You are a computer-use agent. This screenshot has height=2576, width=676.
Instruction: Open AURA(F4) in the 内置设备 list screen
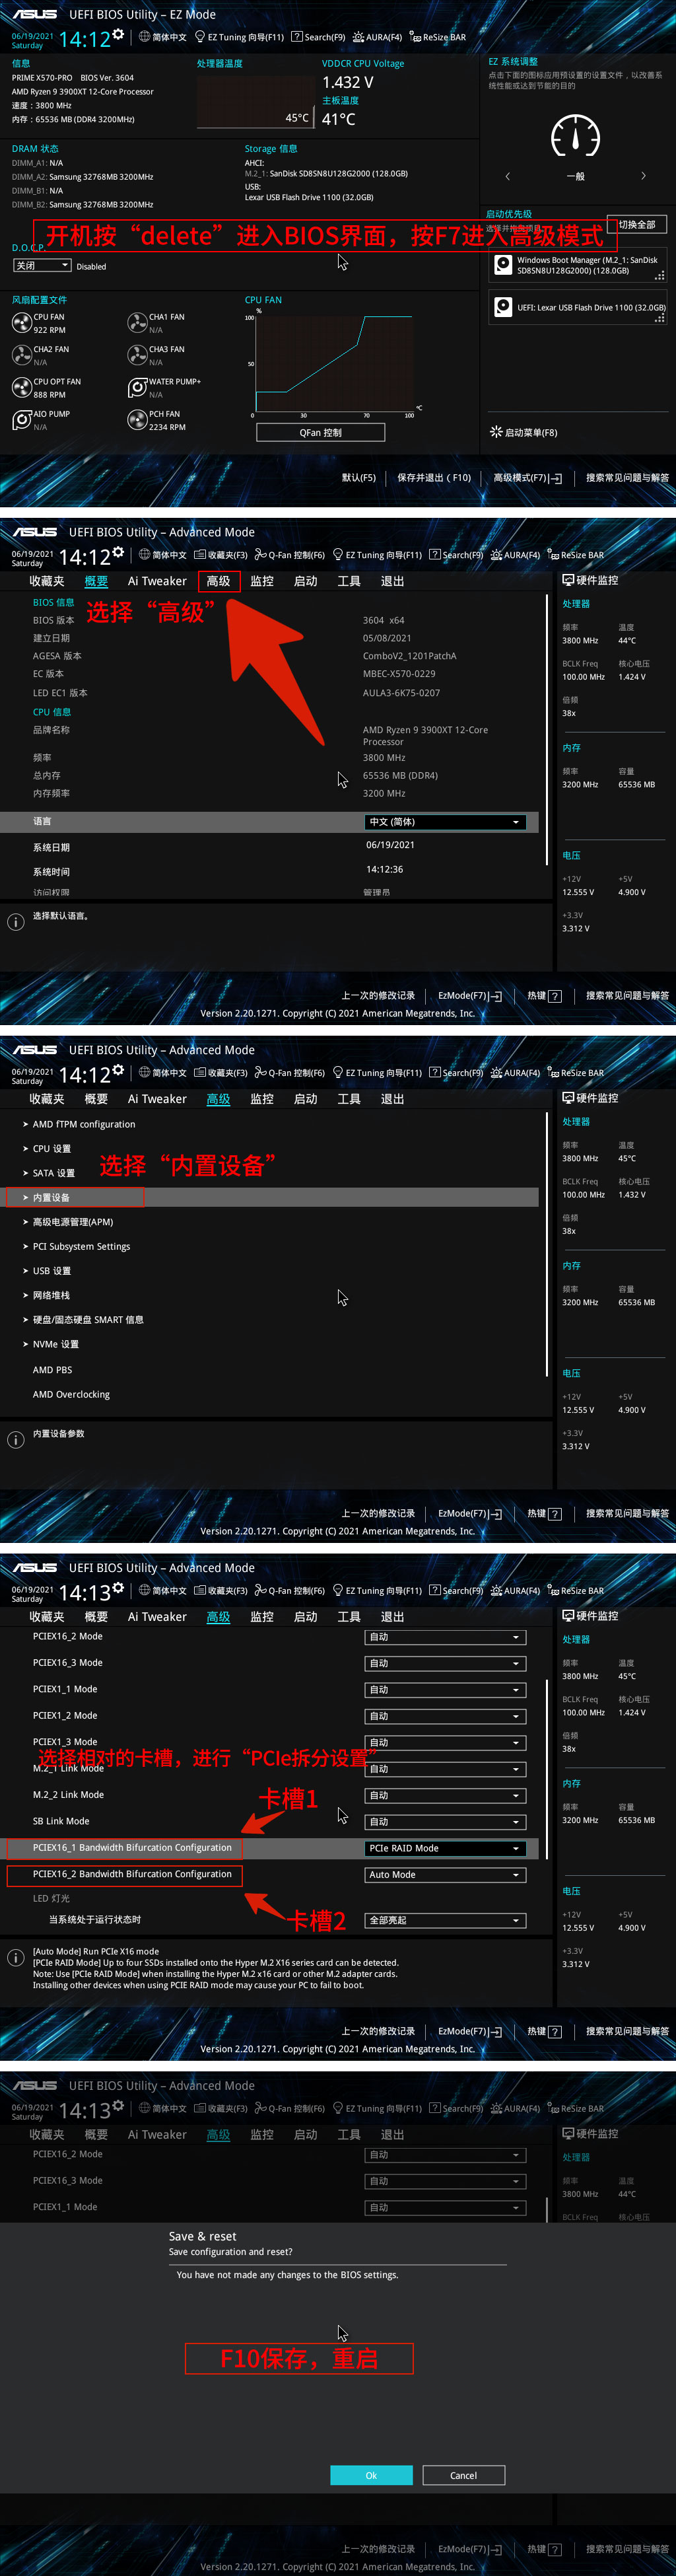click(x=515, y=1073)
